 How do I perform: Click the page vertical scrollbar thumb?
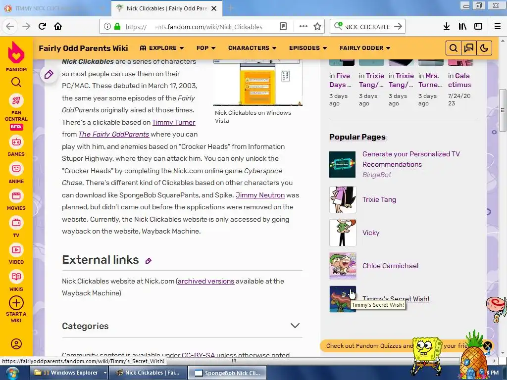(503, 110)
